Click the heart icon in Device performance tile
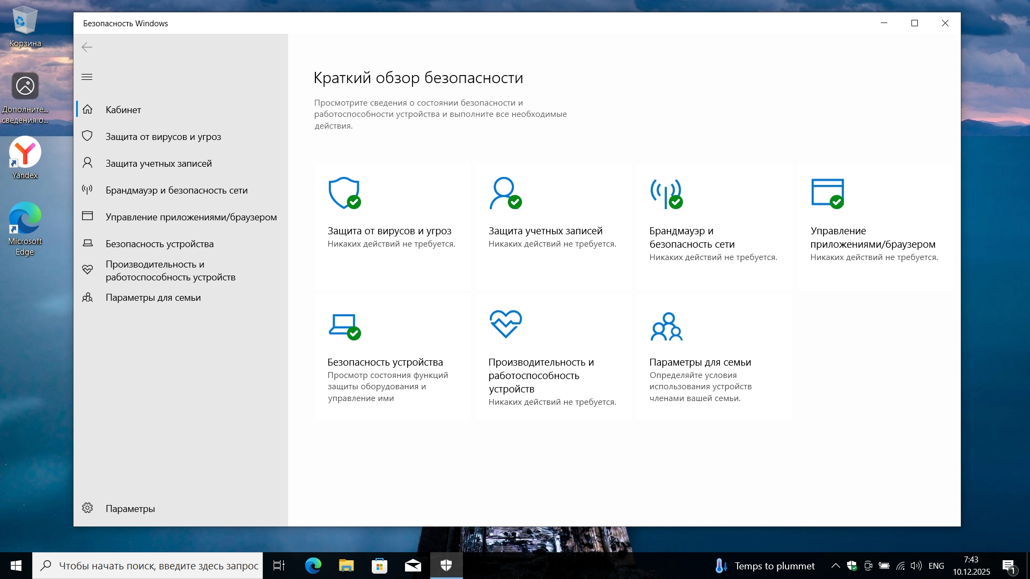This screenshot has width=1030, height=579. click(505, 324)
